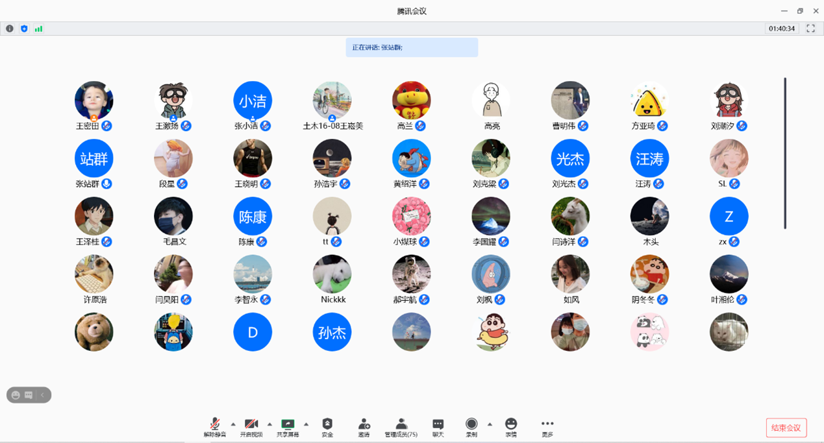Collapse the floating emoji bar with chevron
Image resolution: width=824 pixels, height=443 pixels.
(x=42, y=395)
